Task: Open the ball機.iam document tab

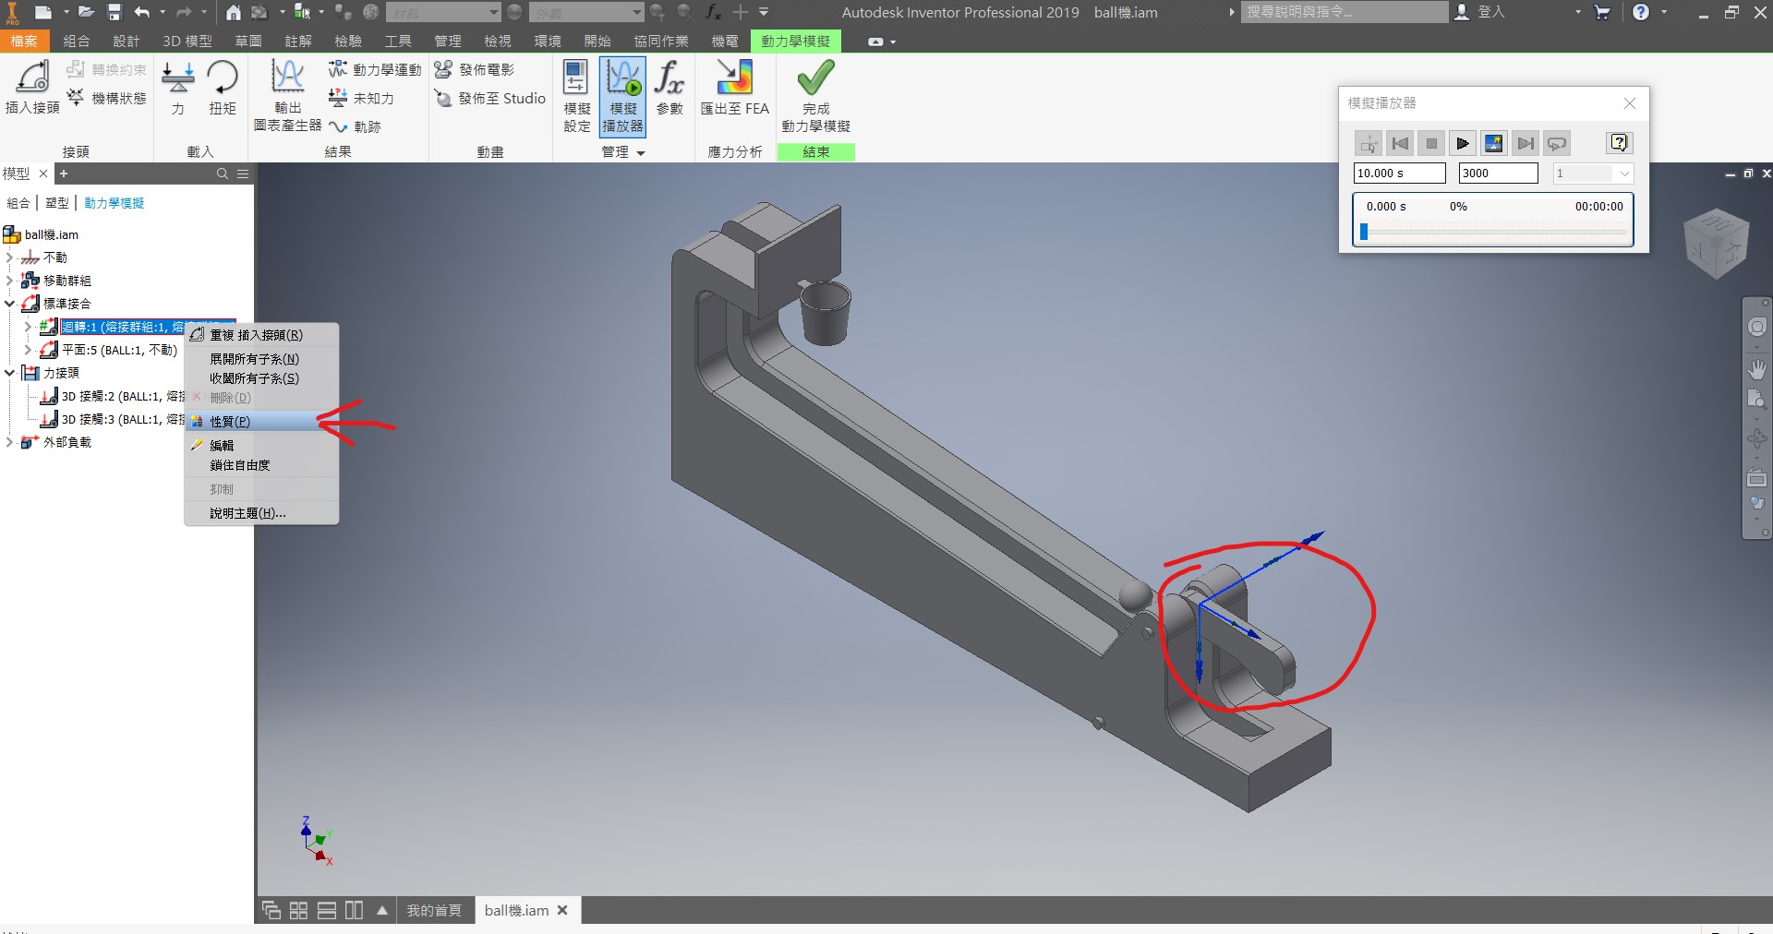Action: coord(516,911)
